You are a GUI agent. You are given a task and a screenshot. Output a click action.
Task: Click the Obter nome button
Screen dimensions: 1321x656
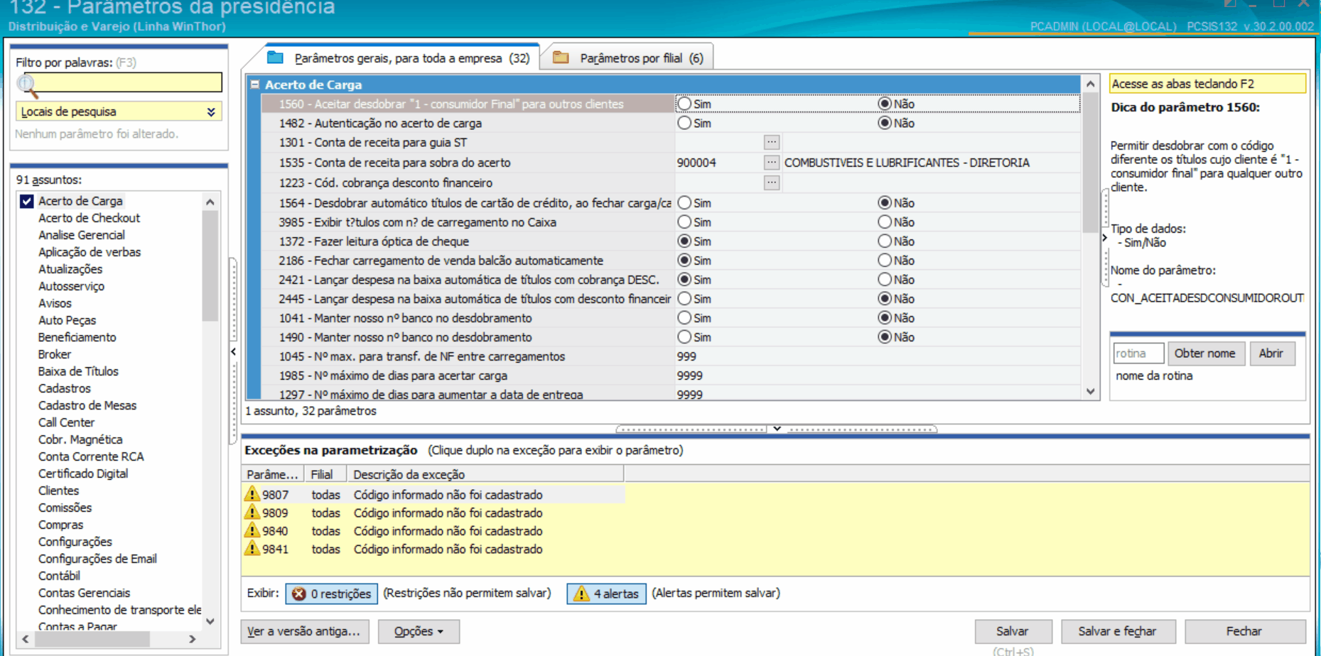(x=1205, y=354)
